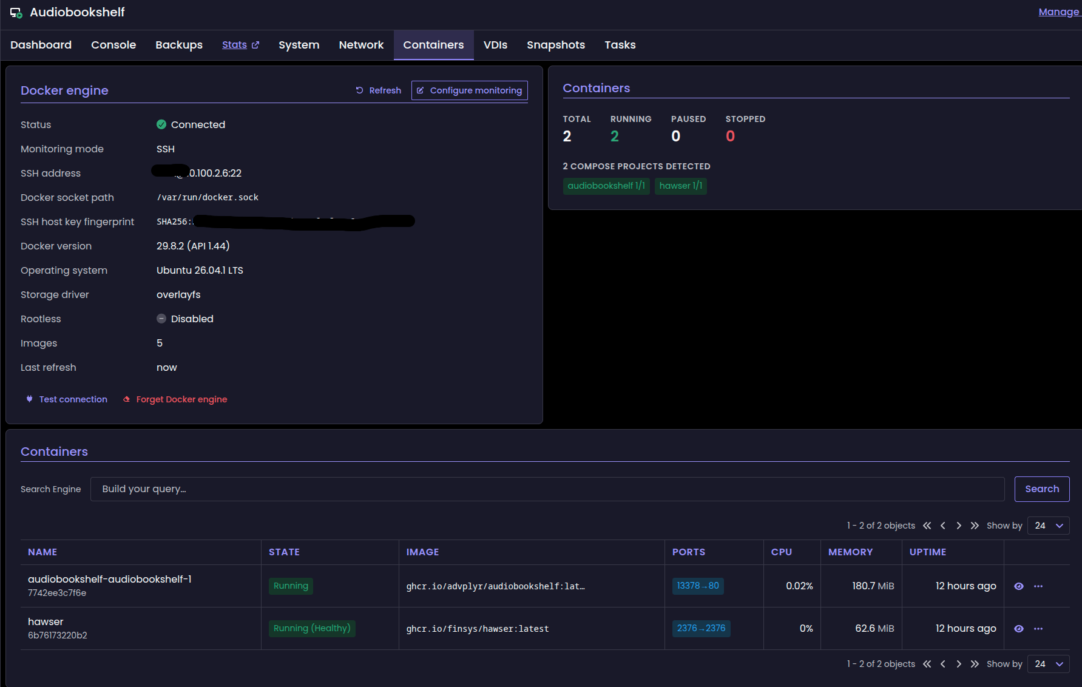
Task: Open the Manage link
Action: pos(1059,12)
